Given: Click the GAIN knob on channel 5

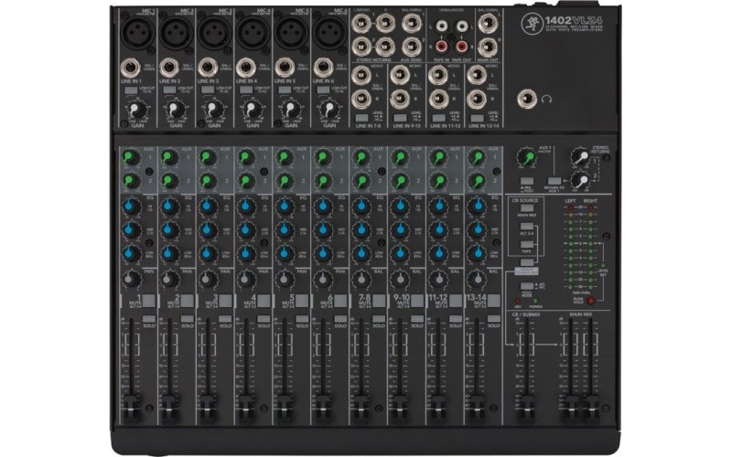Looking at the screenshot, I should click(290, 109).
